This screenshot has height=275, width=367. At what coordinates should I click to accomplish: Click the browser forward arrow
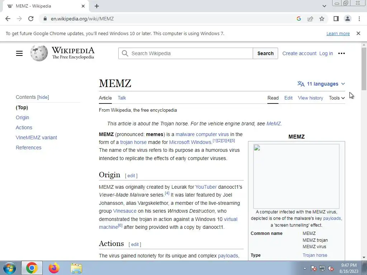[19, 19]
